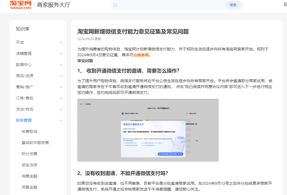Click the Taobao logo
This screenshot has width=287, height=195.
20,5
